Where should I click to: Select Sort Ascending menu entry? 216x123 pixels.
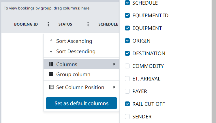[x=74, y=41]
